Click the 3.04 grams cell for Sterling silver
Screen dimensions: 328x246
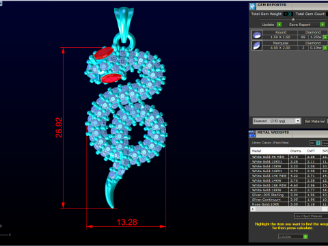coord(297,195)
